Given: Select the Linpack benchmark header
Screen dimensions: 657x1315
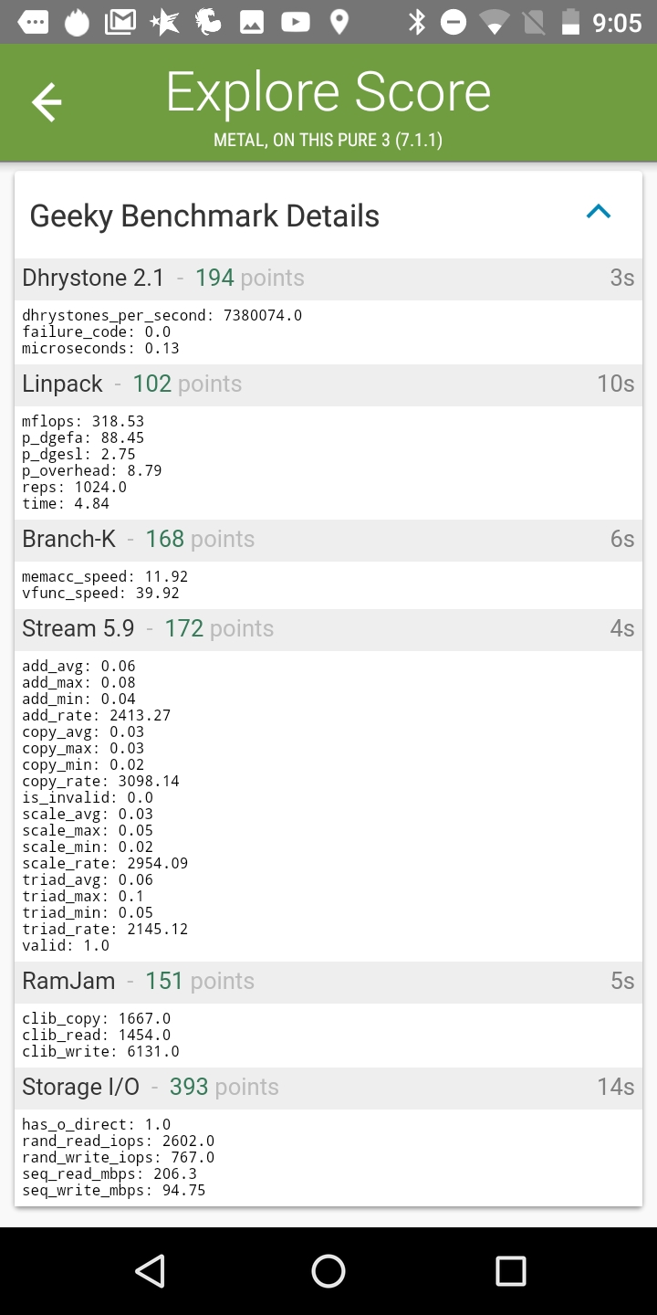Looking at the screenshot, I should pos(328,384).
